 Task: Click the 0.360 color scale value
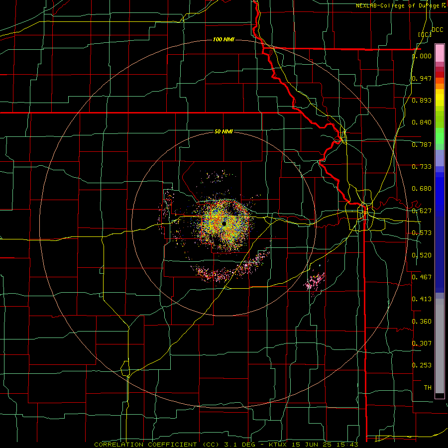(422, 322)
